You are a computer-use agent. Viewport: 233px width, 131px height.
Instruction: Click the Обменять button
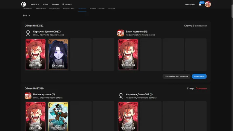coord(199,76)
